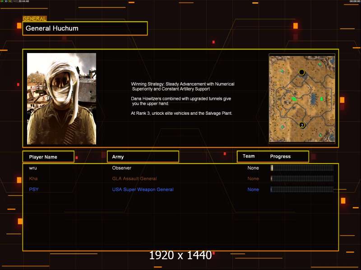Select the black start position marker on map
Screen dimensions: 361x270
(x=301, y=72)
